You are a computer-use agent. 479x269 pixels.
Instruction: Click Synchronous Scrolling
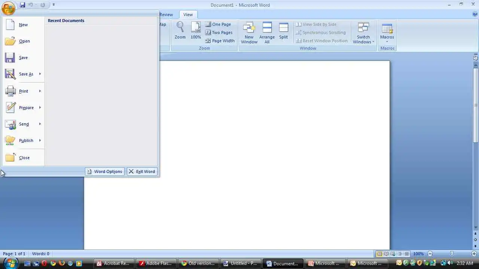[321, 33]
